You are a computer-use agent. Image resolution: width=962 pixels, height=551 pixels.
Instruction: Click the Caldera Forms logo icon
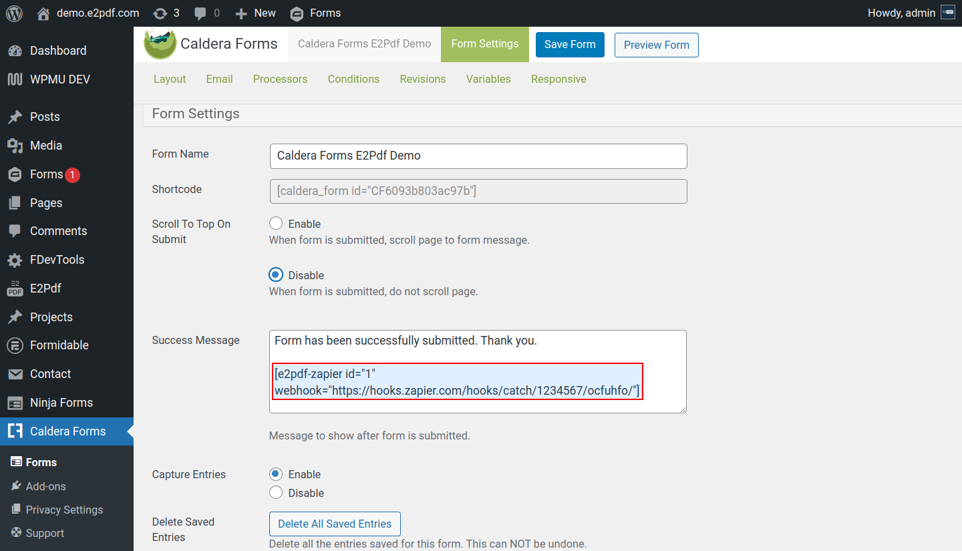160,44
